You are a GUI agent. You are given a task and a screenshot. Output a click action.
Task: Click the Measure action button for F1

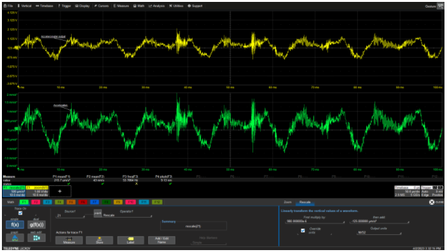[69, 240]
